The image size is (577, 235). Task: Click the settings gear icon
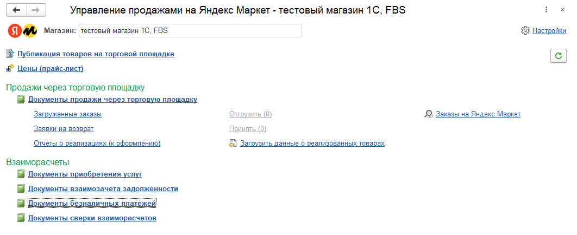click(525, 30)
